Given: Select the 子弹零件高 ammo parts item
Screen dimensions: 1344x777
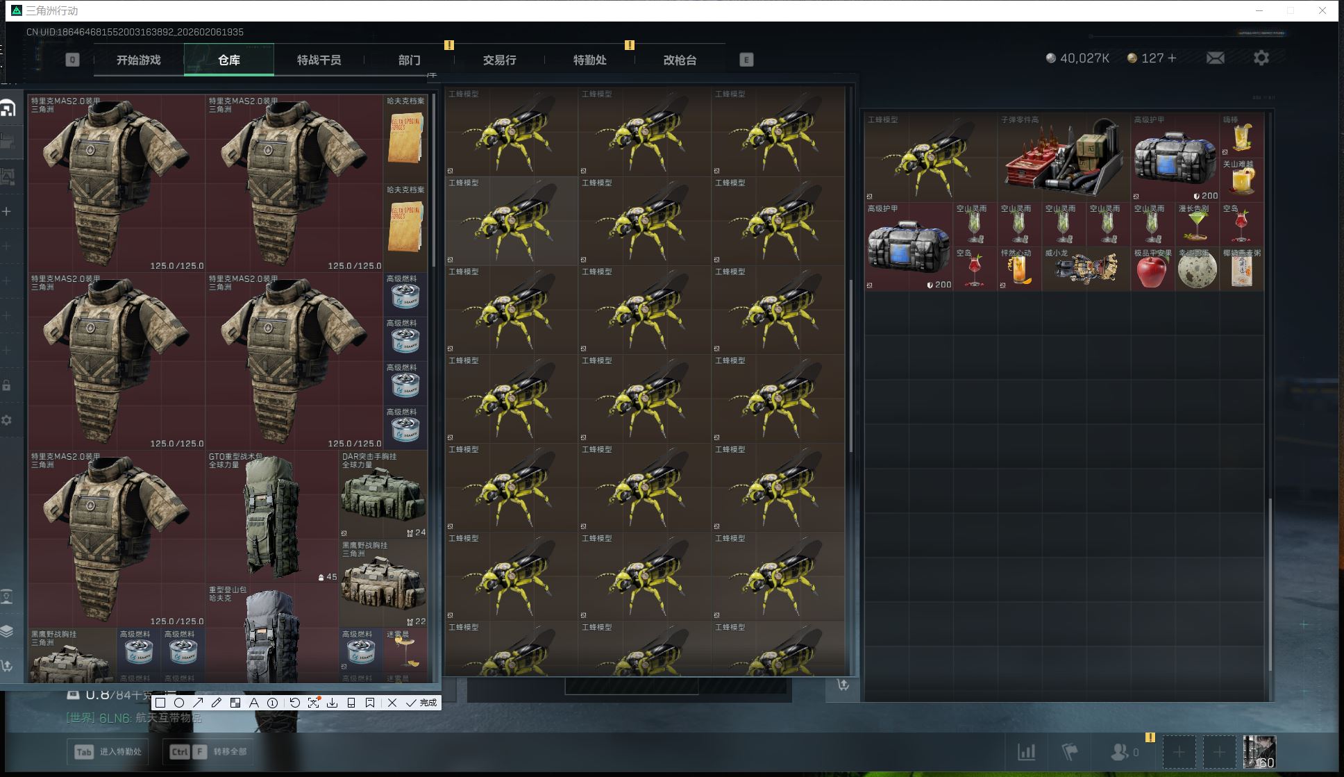Looking at the screenshot, I should [1063, 158].
